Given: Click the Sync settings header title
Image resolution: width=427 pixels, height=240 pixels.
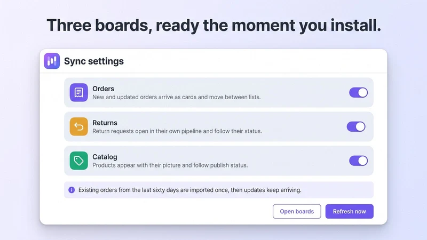Looking at the screenshot, I should pyautogui.click(x=94, y=61).
